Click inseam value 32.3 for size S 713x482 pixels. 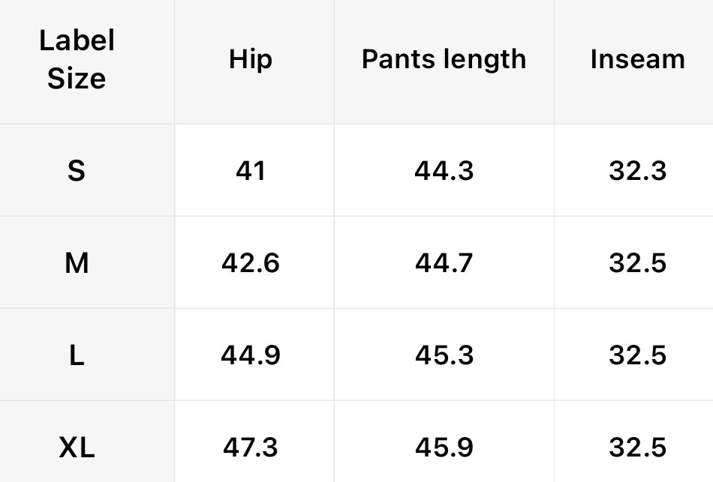tap(637, 171)
